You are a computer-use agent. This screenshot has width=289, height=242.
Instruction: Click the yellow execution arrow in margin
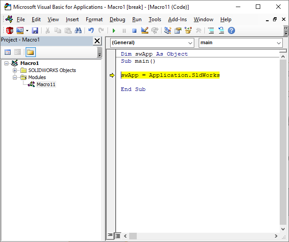coord(112,75)
